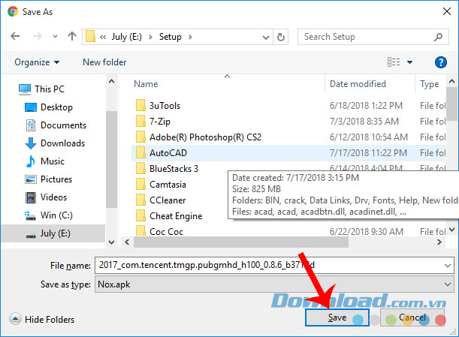This screenshot has width=459, height=337.
Task: Click date 6/12/2018 10:54 AM
Action: point(369,137)
